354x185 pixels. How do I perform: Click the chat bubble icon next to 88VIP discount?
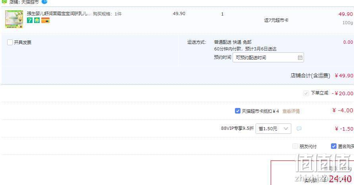[x=299, y=129]
